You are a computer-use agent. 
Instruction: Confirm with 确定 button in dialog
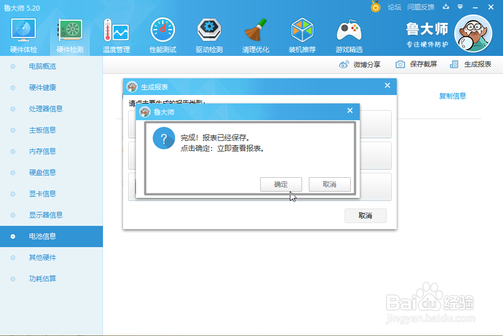tap(281, 184)
